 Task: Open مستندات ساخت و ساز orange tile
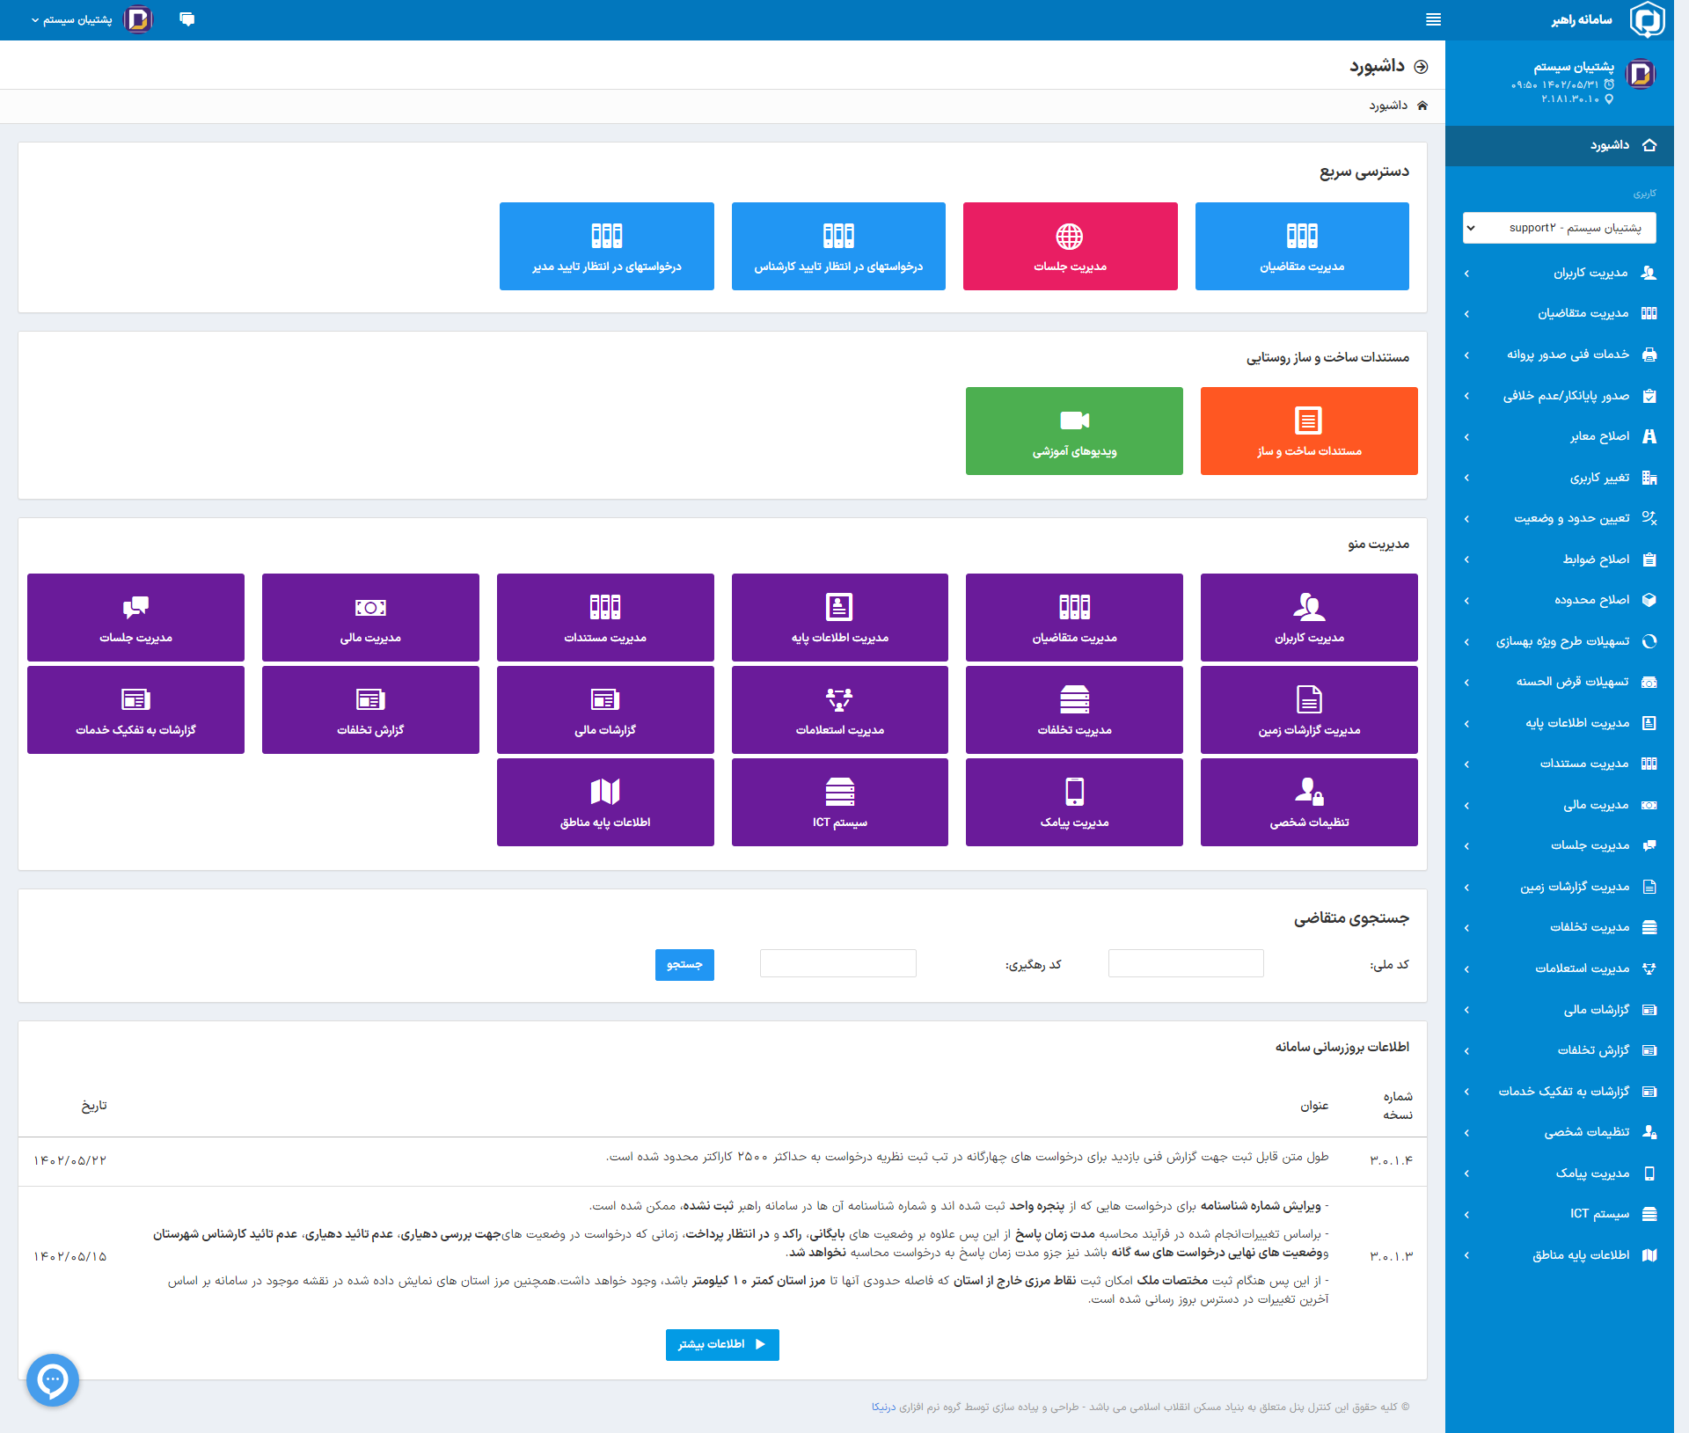coord(1308,431)
